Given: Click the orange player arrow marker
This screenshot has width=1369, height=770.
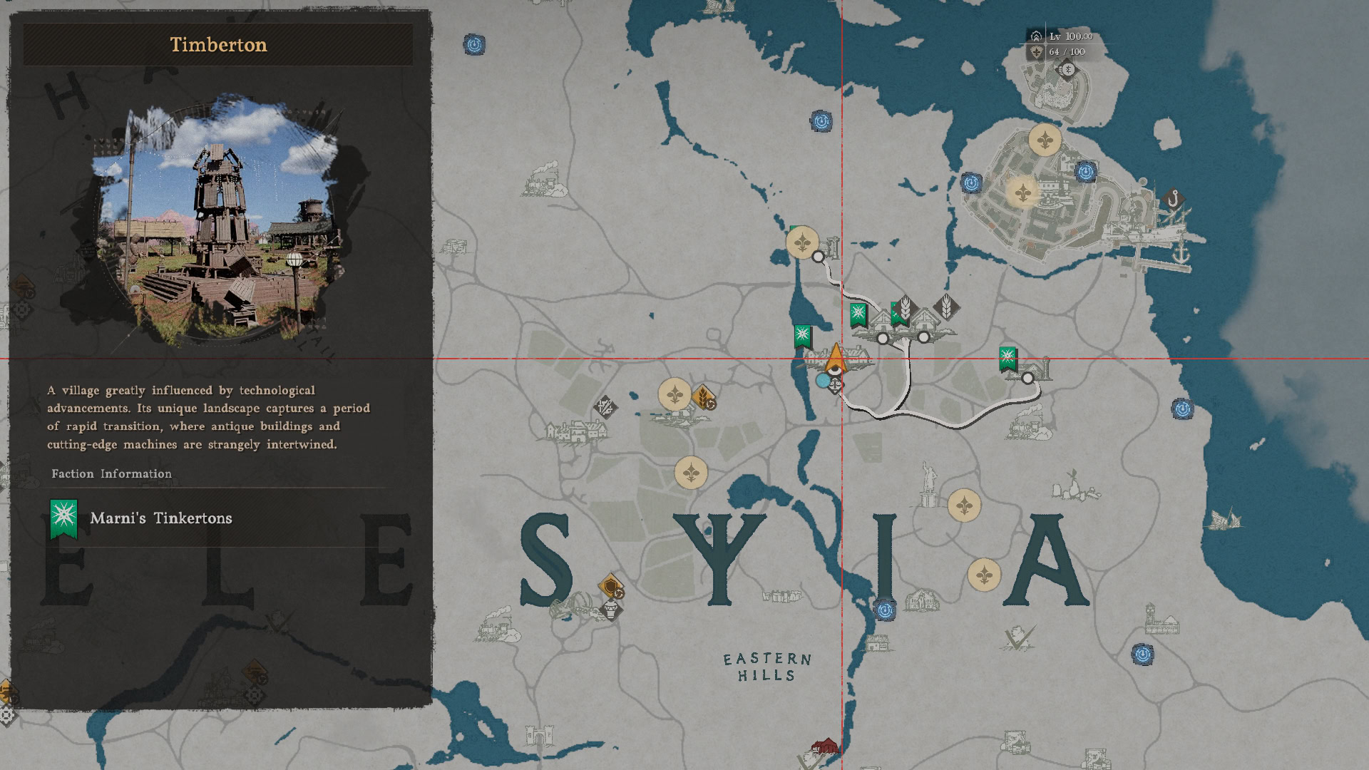Looking at the screenshot, I should coord(836,359).
